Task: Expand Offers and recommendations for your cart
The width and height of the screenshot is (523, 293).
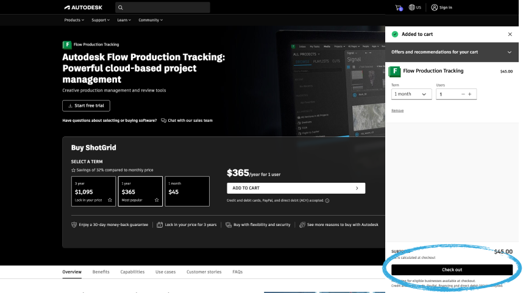Action: point(452,52)
